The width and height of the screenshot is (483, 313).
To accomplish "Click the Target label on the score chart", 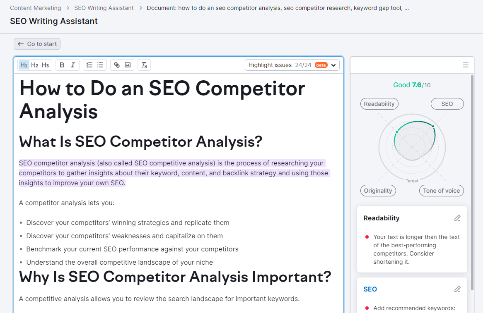I will [412, 181].
